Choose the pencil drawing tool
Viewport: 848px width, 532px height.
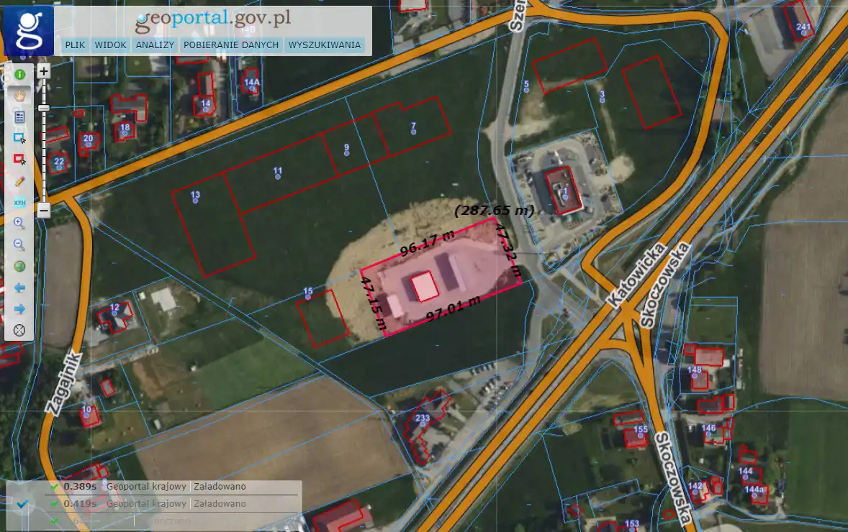pos(19,181)
